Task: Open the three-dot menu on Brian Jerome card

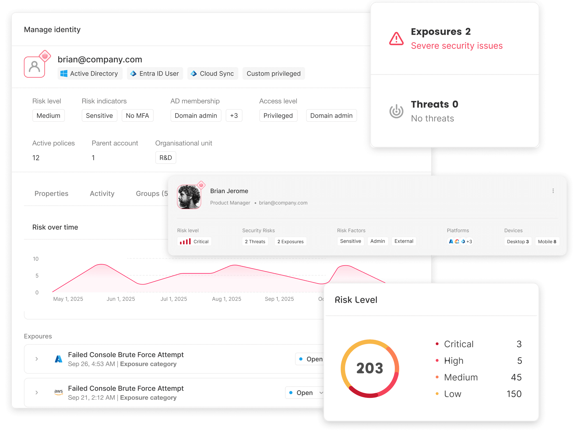Action: 553,191
